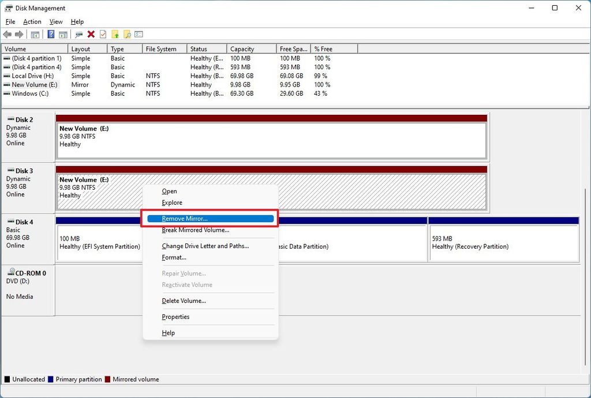The image size is (591, 398).
Task: Click the Forward navigation arrow icon
Action: [x=18, y=34]
